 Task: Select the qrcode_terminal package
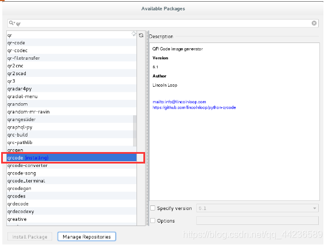72,181
